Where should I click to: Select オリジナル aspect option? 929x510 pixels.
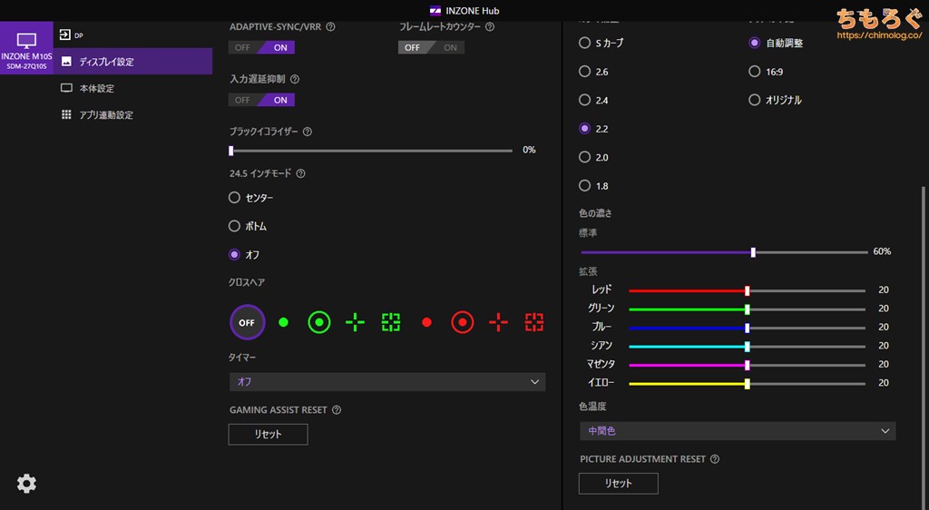(x=754, y=100)
